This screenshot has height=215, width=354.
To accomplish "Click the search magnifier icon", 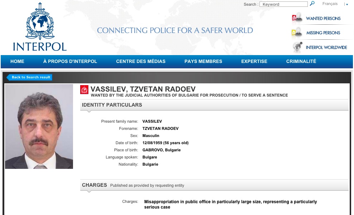I will [x=312, y=3].
